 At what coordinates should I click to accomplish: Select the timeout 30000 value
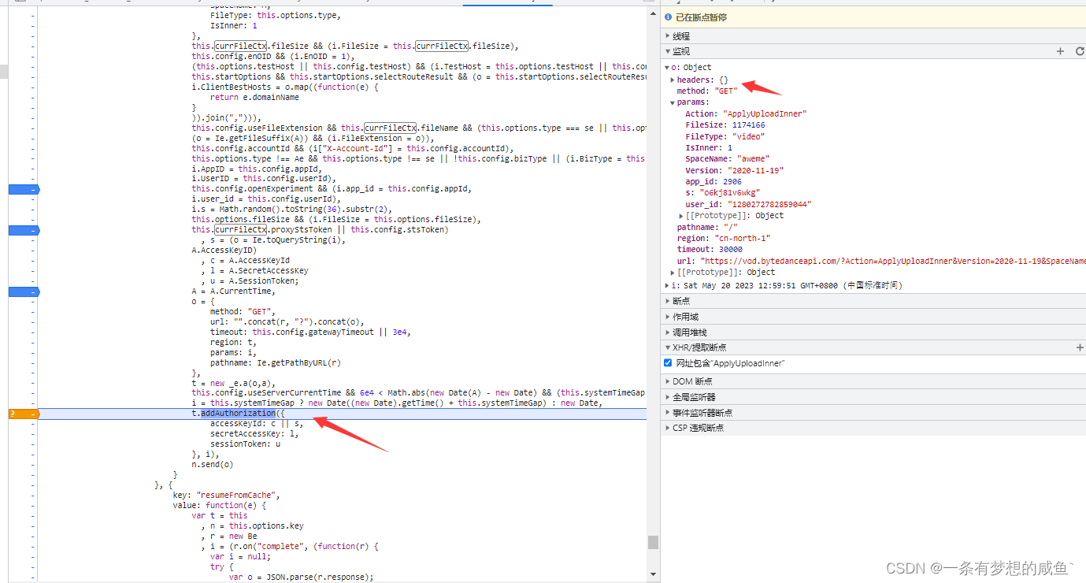[730, 250]
